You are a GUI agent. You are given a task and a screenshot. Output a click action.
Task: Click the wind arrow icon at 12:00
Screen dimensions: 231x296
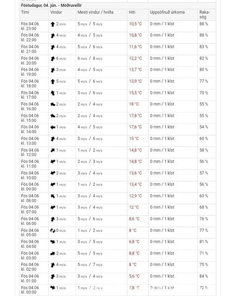[x=53, y=150]
